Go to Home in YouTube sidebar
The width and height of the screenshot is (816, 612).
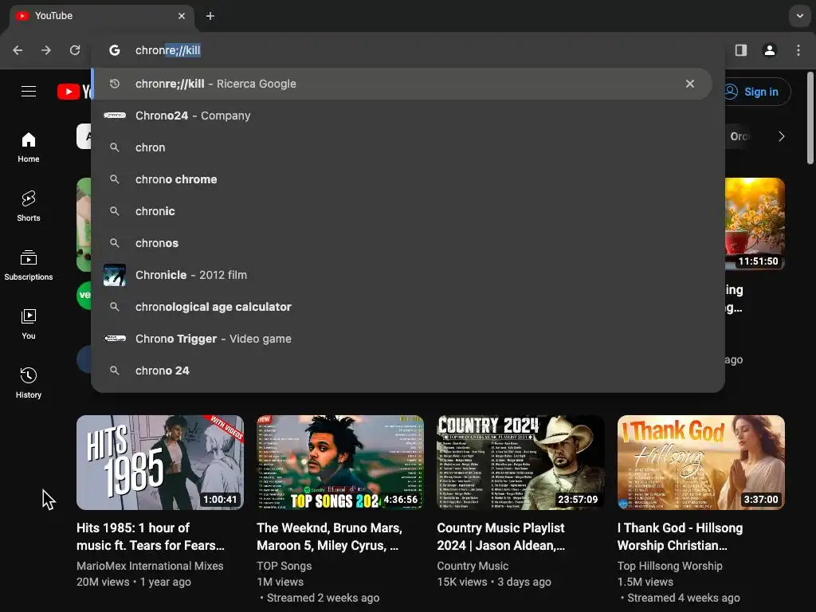[x=29, y=147]
